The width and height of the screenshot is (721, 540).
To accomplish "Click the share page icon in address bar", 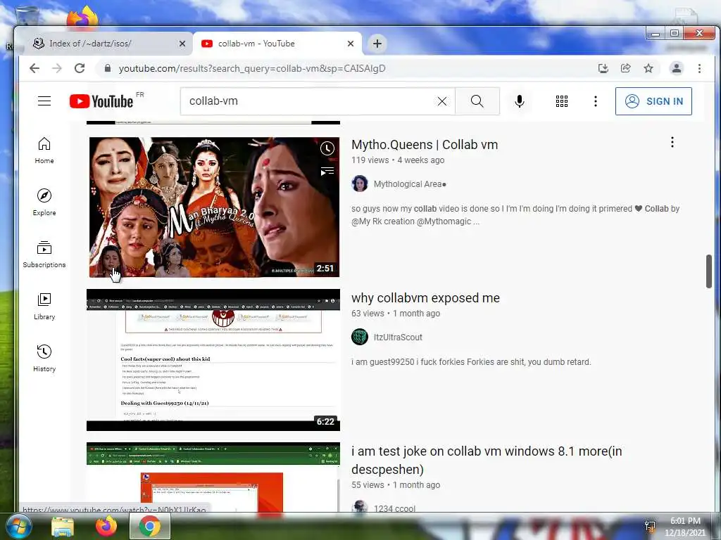I will click(x=625, y=68).
